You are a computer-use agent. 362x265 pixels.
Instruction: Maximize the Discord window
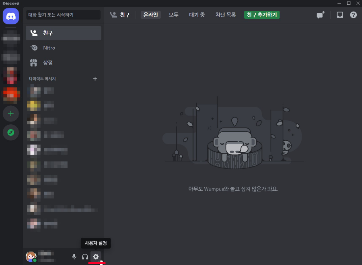click(x=349, y=3)
